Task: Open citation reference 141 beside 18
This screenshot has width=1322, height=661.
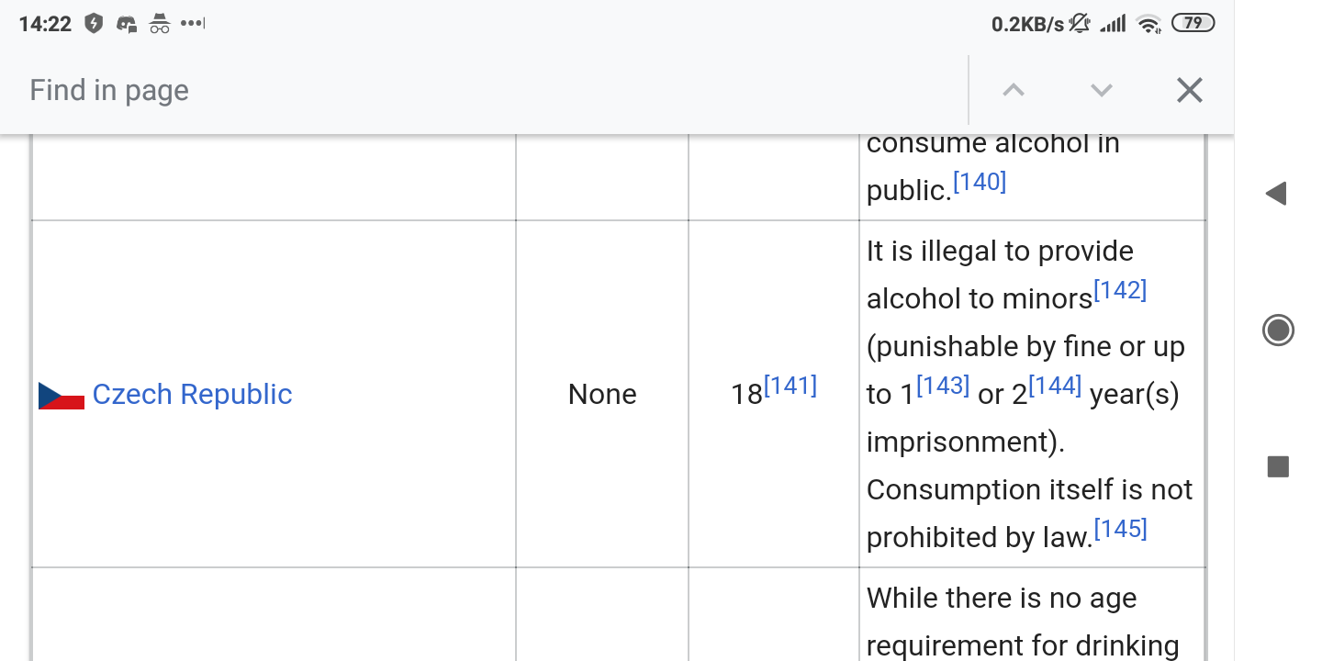Action: (790, 386)
